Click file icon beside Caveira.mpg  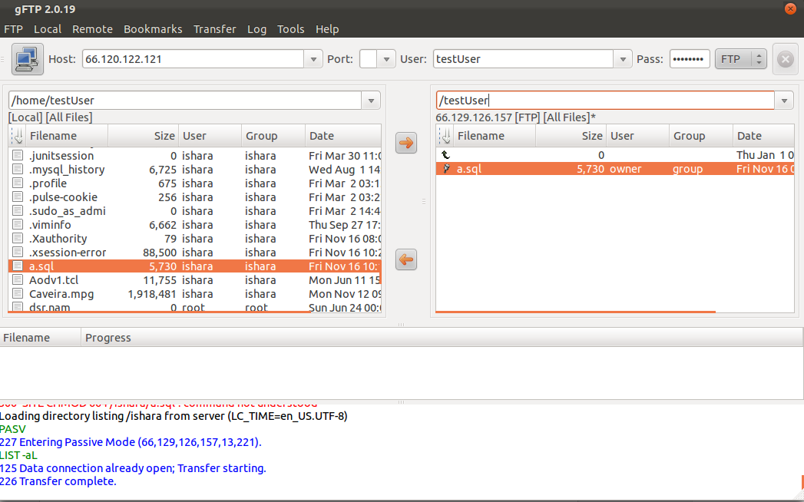click(18, 294)
